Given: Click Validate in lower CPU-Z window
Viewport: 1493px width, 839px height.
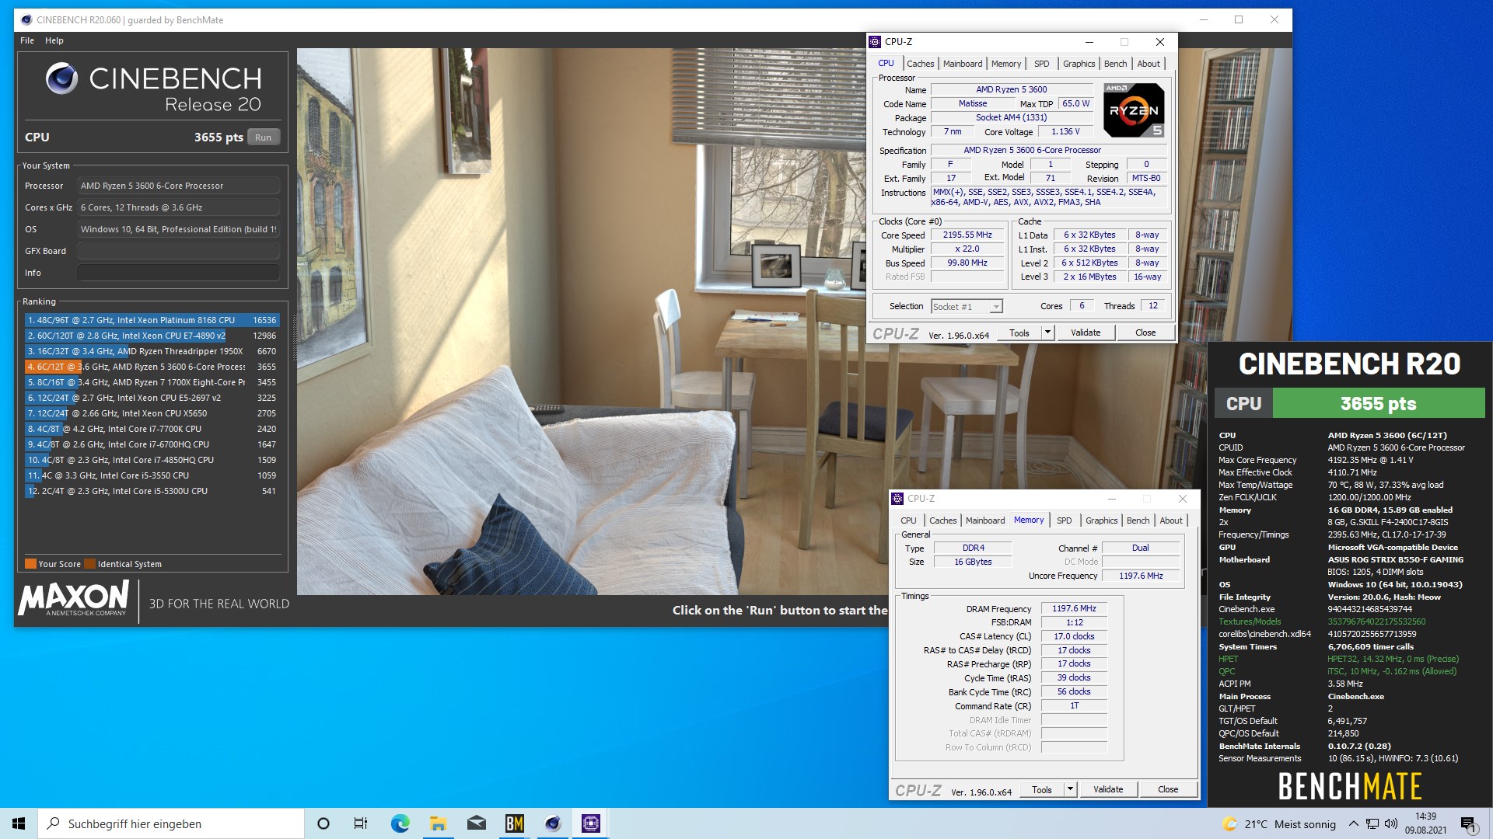Looking at the screenshot, I should 1108,790.
